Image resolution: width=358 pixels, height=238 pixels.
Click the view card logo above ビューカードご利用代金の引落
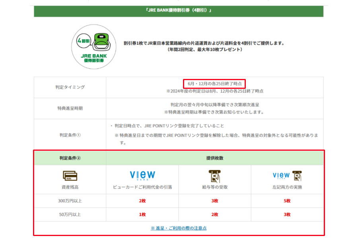coord(142,175)
